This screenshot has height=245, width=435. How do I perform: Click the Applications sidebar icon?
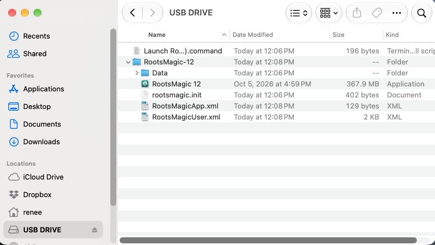click(14, 89)
